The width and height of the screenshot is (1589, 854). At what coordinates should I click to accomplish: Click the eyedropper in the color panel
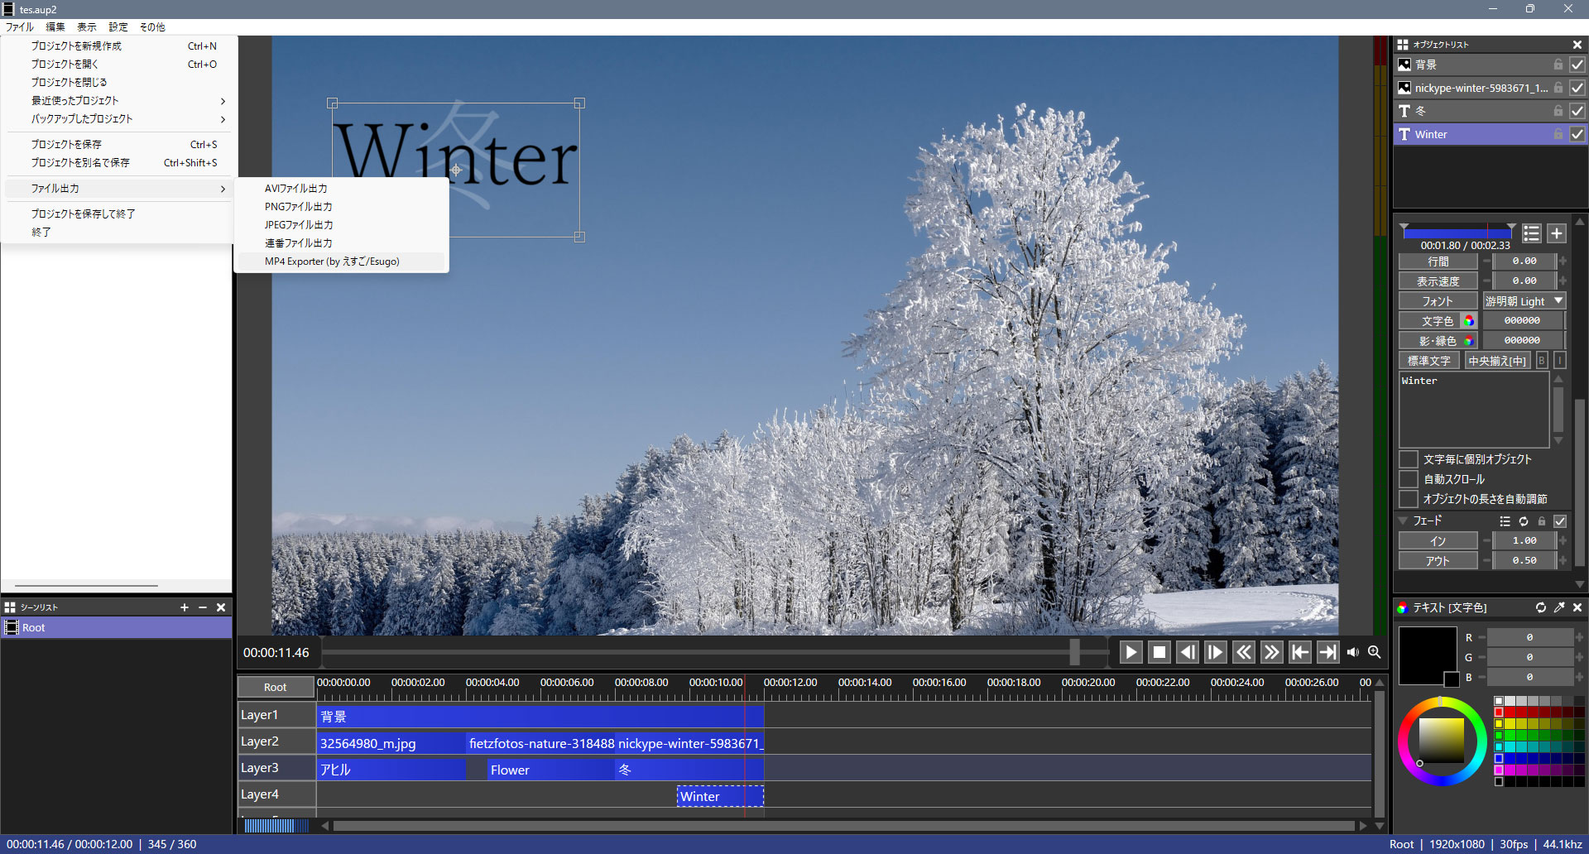pos(1559,607)
